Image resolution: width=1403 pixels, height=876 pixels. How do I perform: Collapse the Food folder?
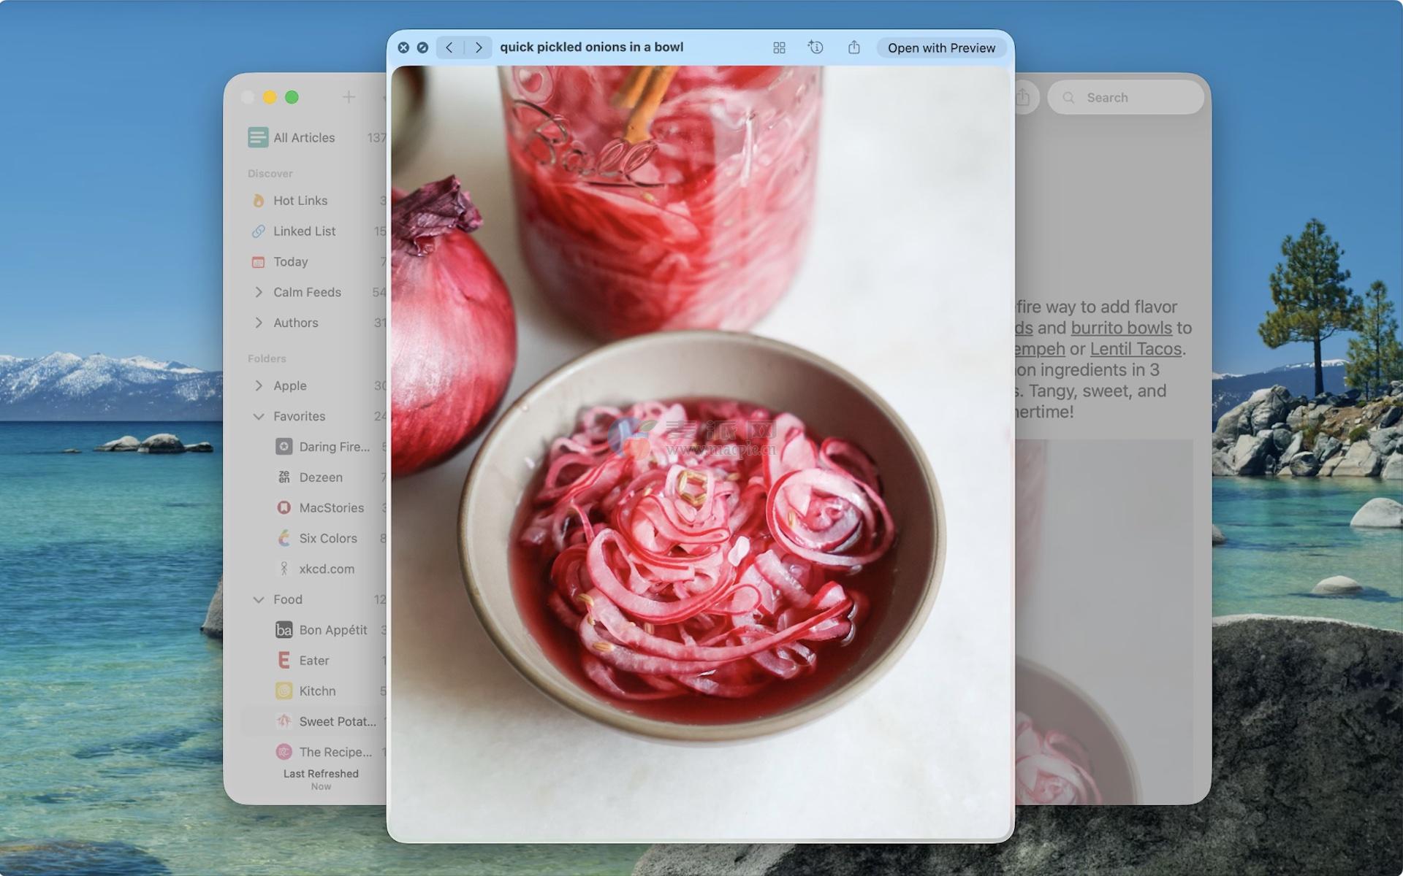[x=259, y=599]
